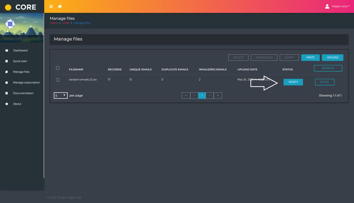
Task: Go to previous page arrow
Action: [194, 96]
